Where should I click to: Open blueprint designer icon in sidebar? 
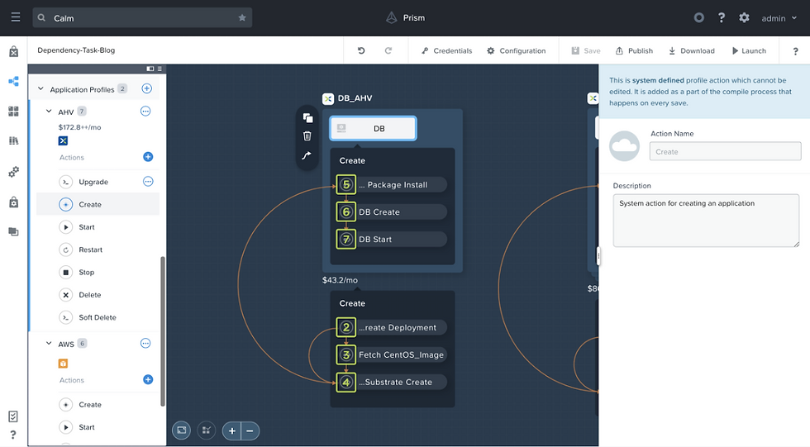pyautogui.click(x=14, y=81)
